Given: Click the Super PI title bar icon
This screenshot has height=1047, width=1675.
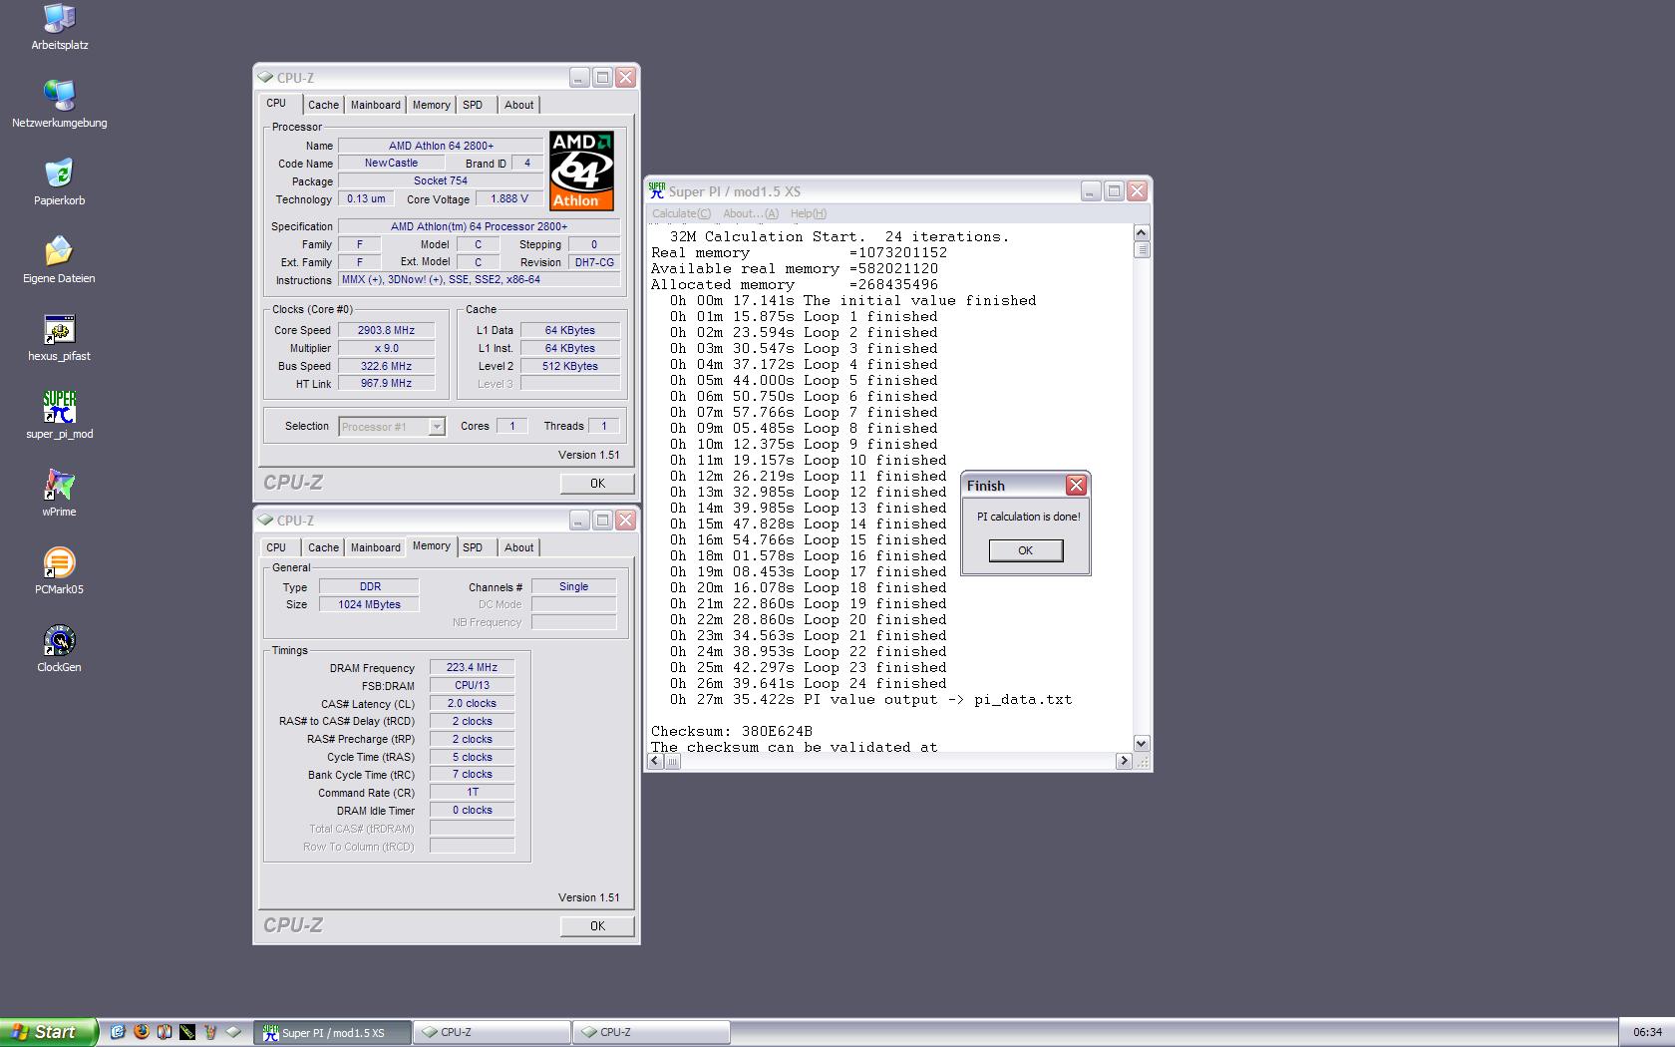Looking at the screenshot, I should [656, 191].
